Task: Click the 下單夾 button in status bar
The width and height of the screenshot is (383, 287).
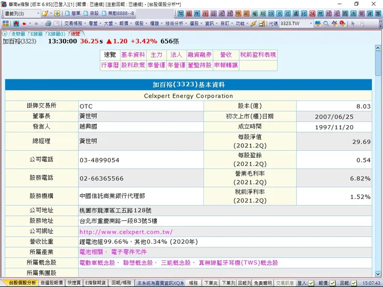Action: [211, 283]
